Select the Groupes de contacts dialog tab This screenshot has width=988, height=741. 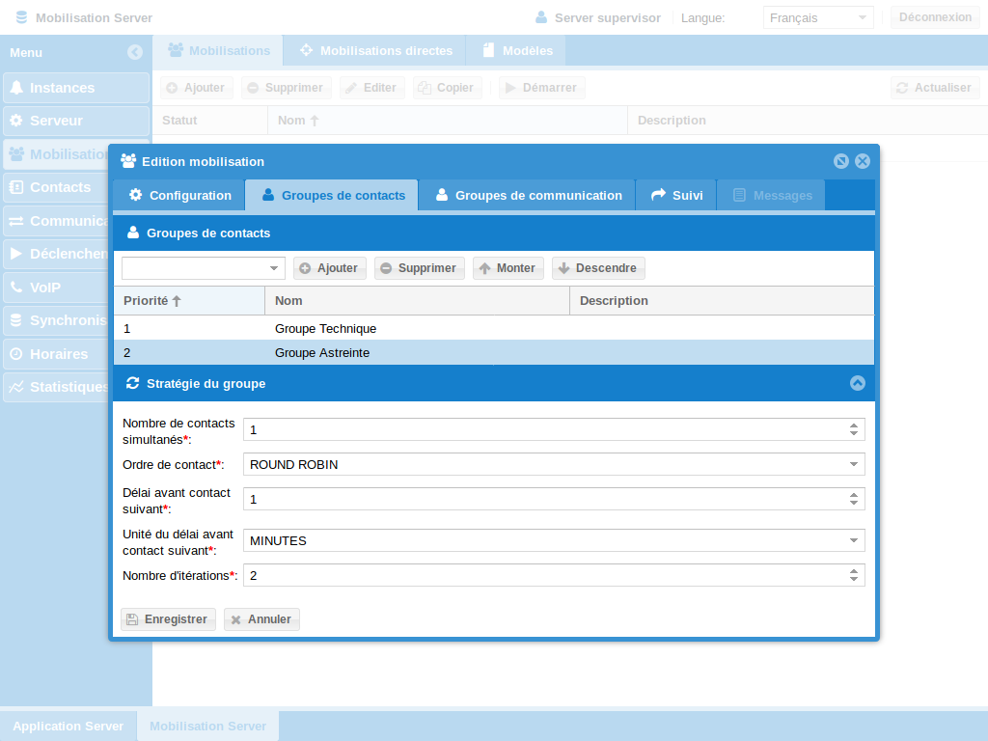tap(332, 195)
